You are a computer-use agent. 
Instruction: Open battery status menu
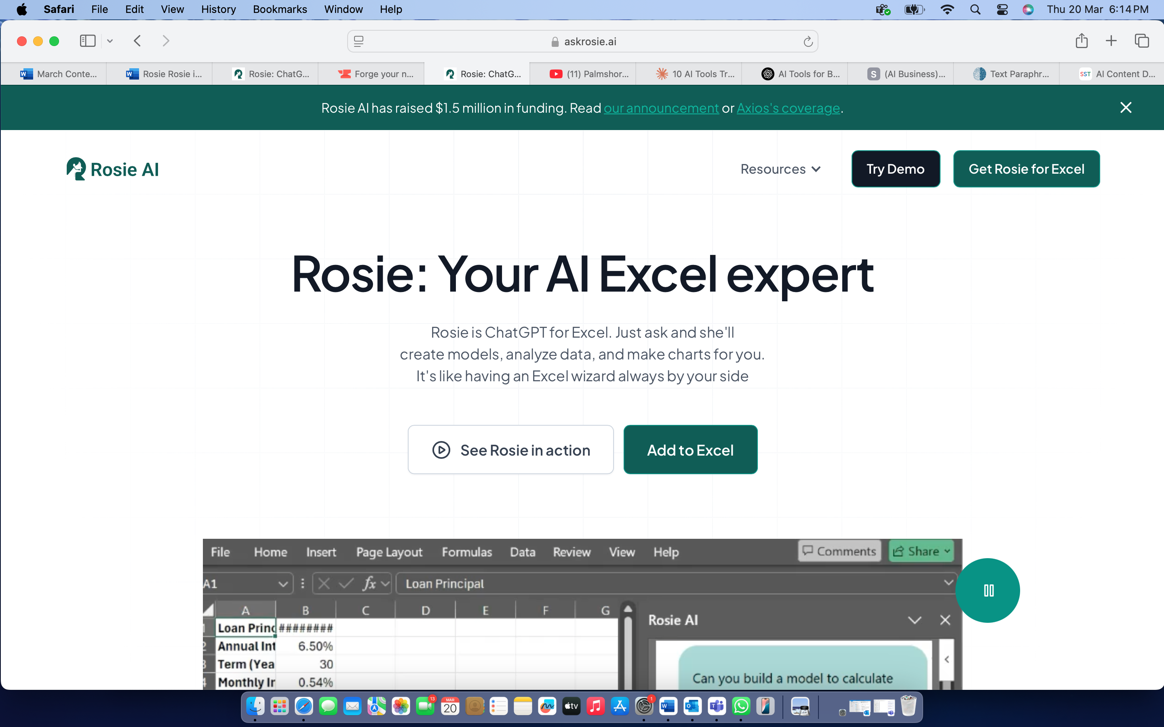(x=914, y=9)
